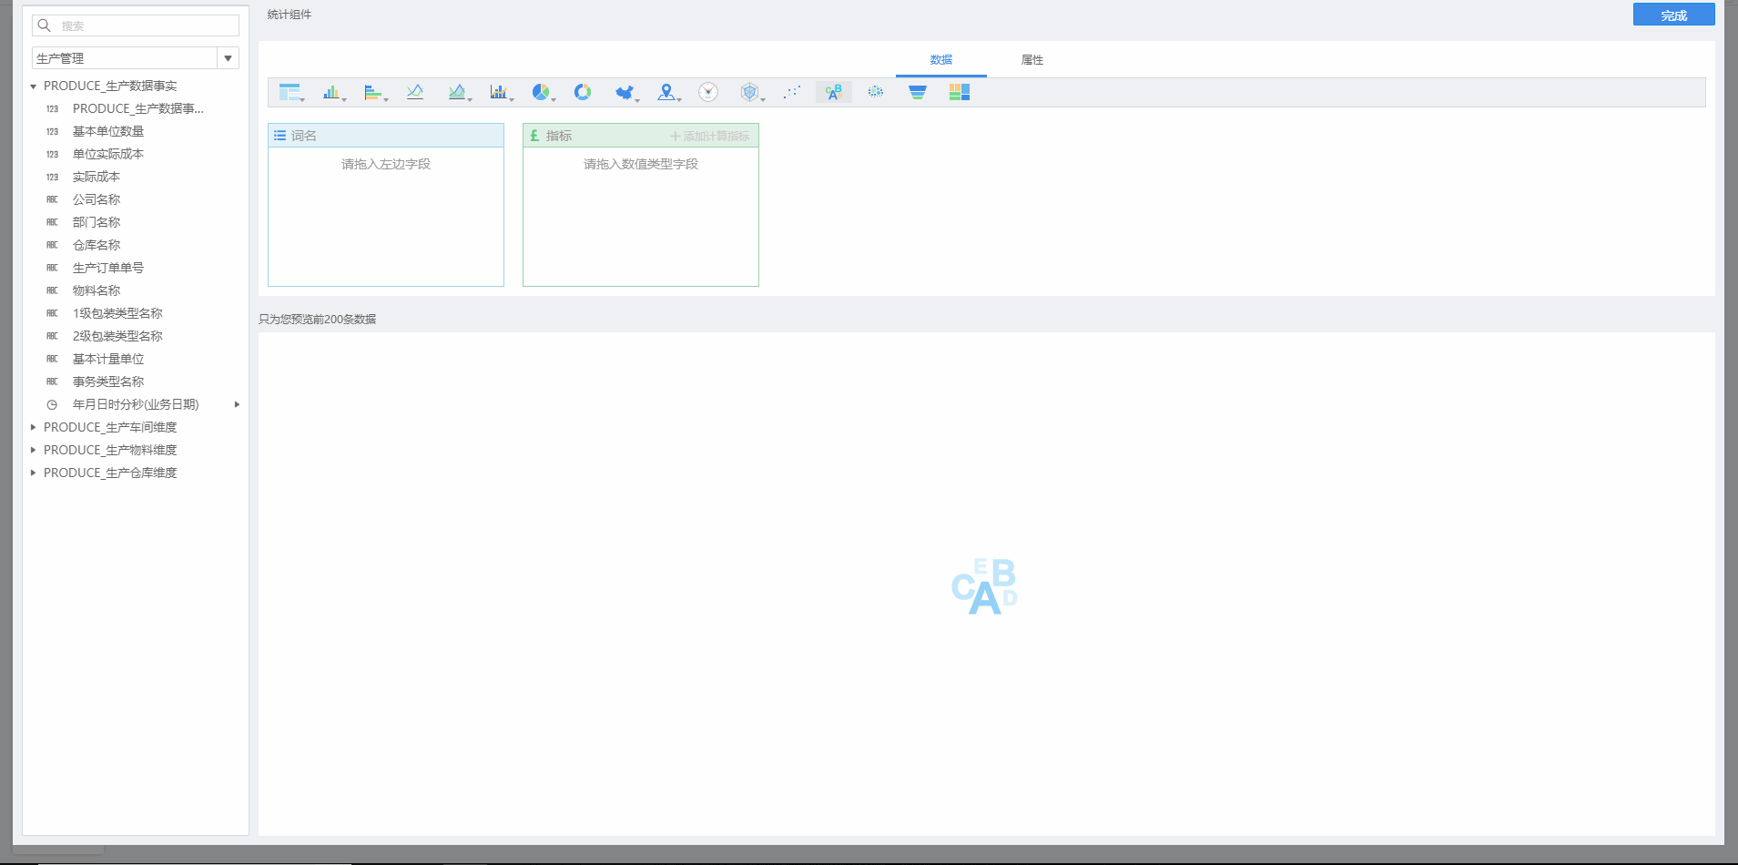Select the table chart type icon
This screenshot has width=1738, height=865.
290,92
